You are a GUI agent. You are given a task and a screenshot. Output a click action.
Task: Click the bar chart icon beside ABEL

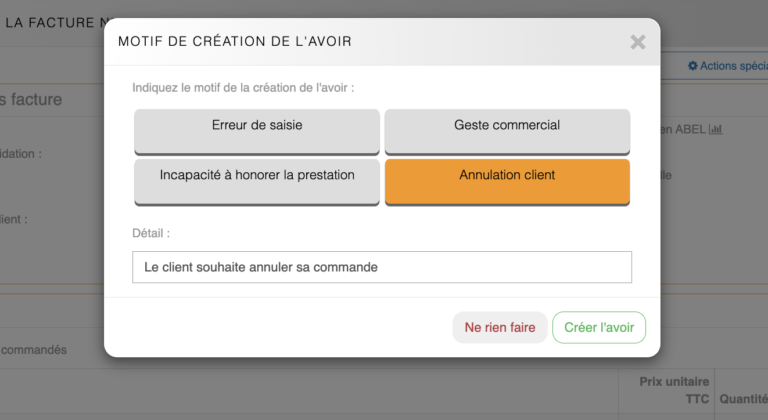point(716,129)
